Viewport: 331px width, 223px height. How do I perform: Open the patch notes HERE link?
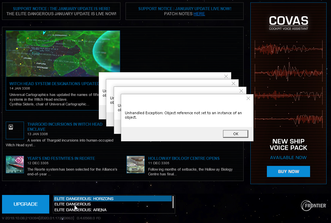coord(199,14)
